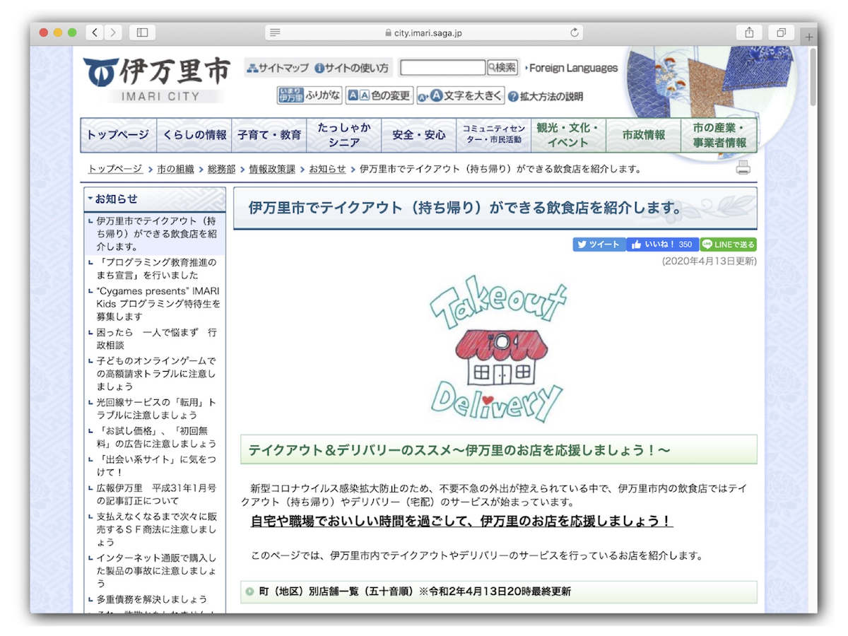Open sidebar link 広報伊万里 平成31年1月号の記事訂正
This screenshot has height=636, width=848.
point(157,494)
